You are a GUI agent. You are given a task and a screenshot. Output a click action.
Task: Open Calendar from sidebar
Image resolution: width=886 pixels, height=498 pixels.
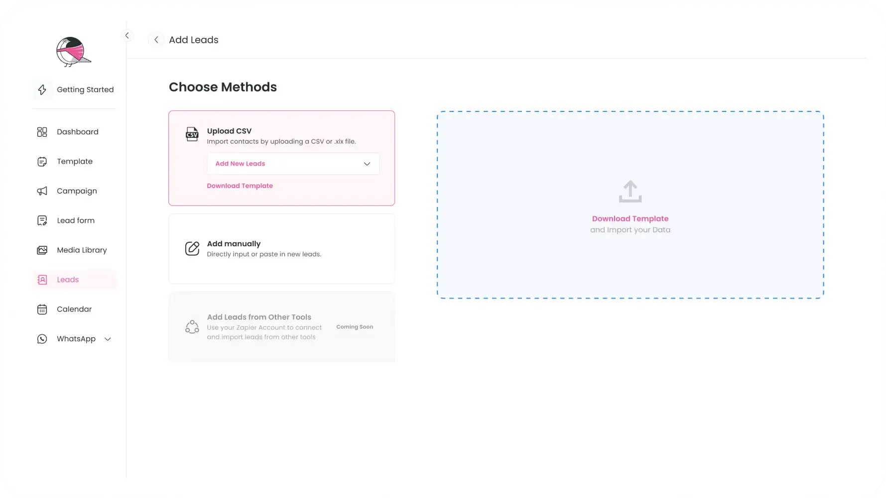coord(74,309)
